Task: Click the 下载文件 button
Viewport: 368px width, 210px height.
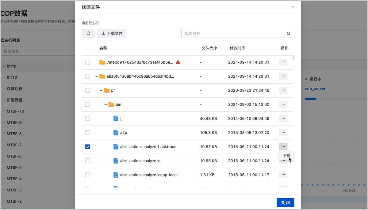Action: [x=112, y=34]
